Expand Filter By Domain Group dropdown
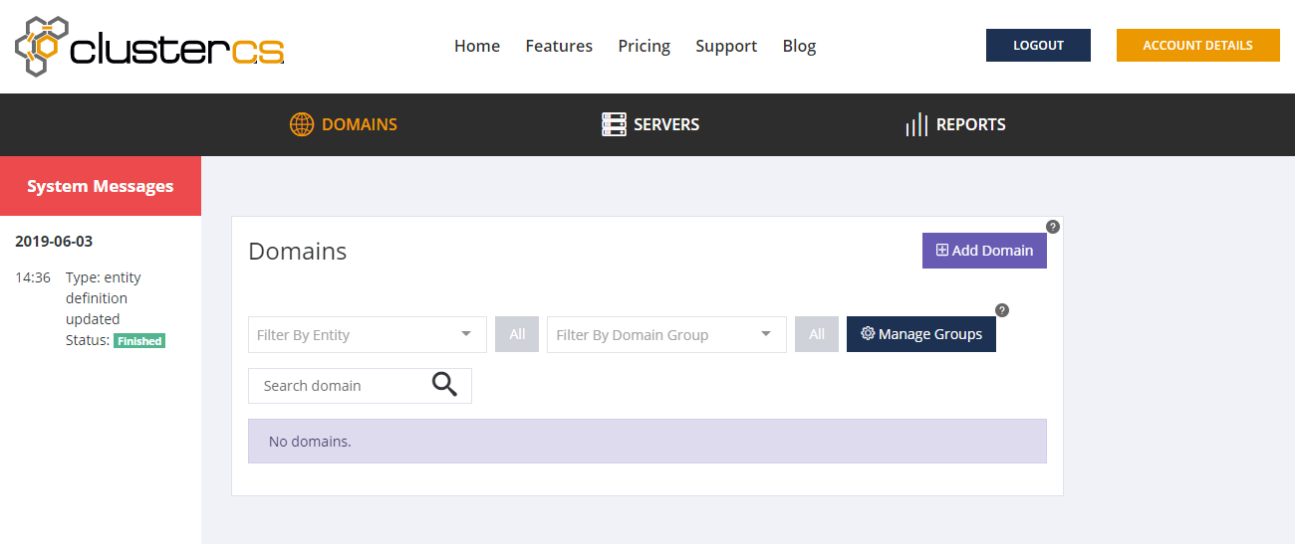 click(665, 335)
